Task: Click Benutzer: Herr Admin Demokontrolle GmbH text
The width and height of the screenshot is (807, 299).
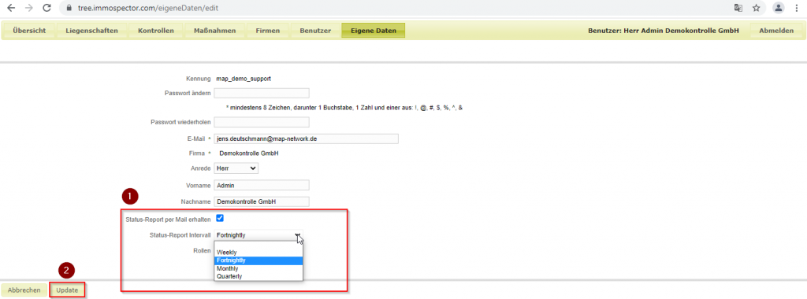Action: click(x=664, y=31)
